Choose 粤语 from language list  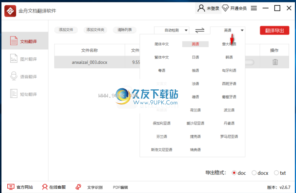coord(162,70)
